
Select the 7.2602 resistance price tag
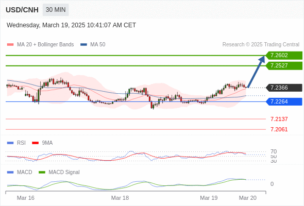[x=284, y=56]
